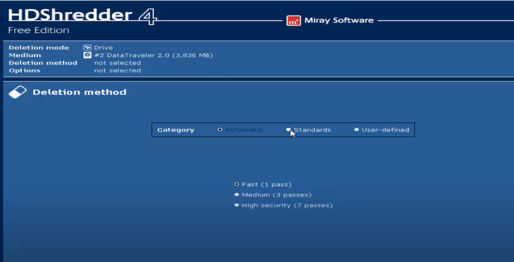Choose the Medium (3 passes) option
514x262 pixels.
[x=236, y=194]
